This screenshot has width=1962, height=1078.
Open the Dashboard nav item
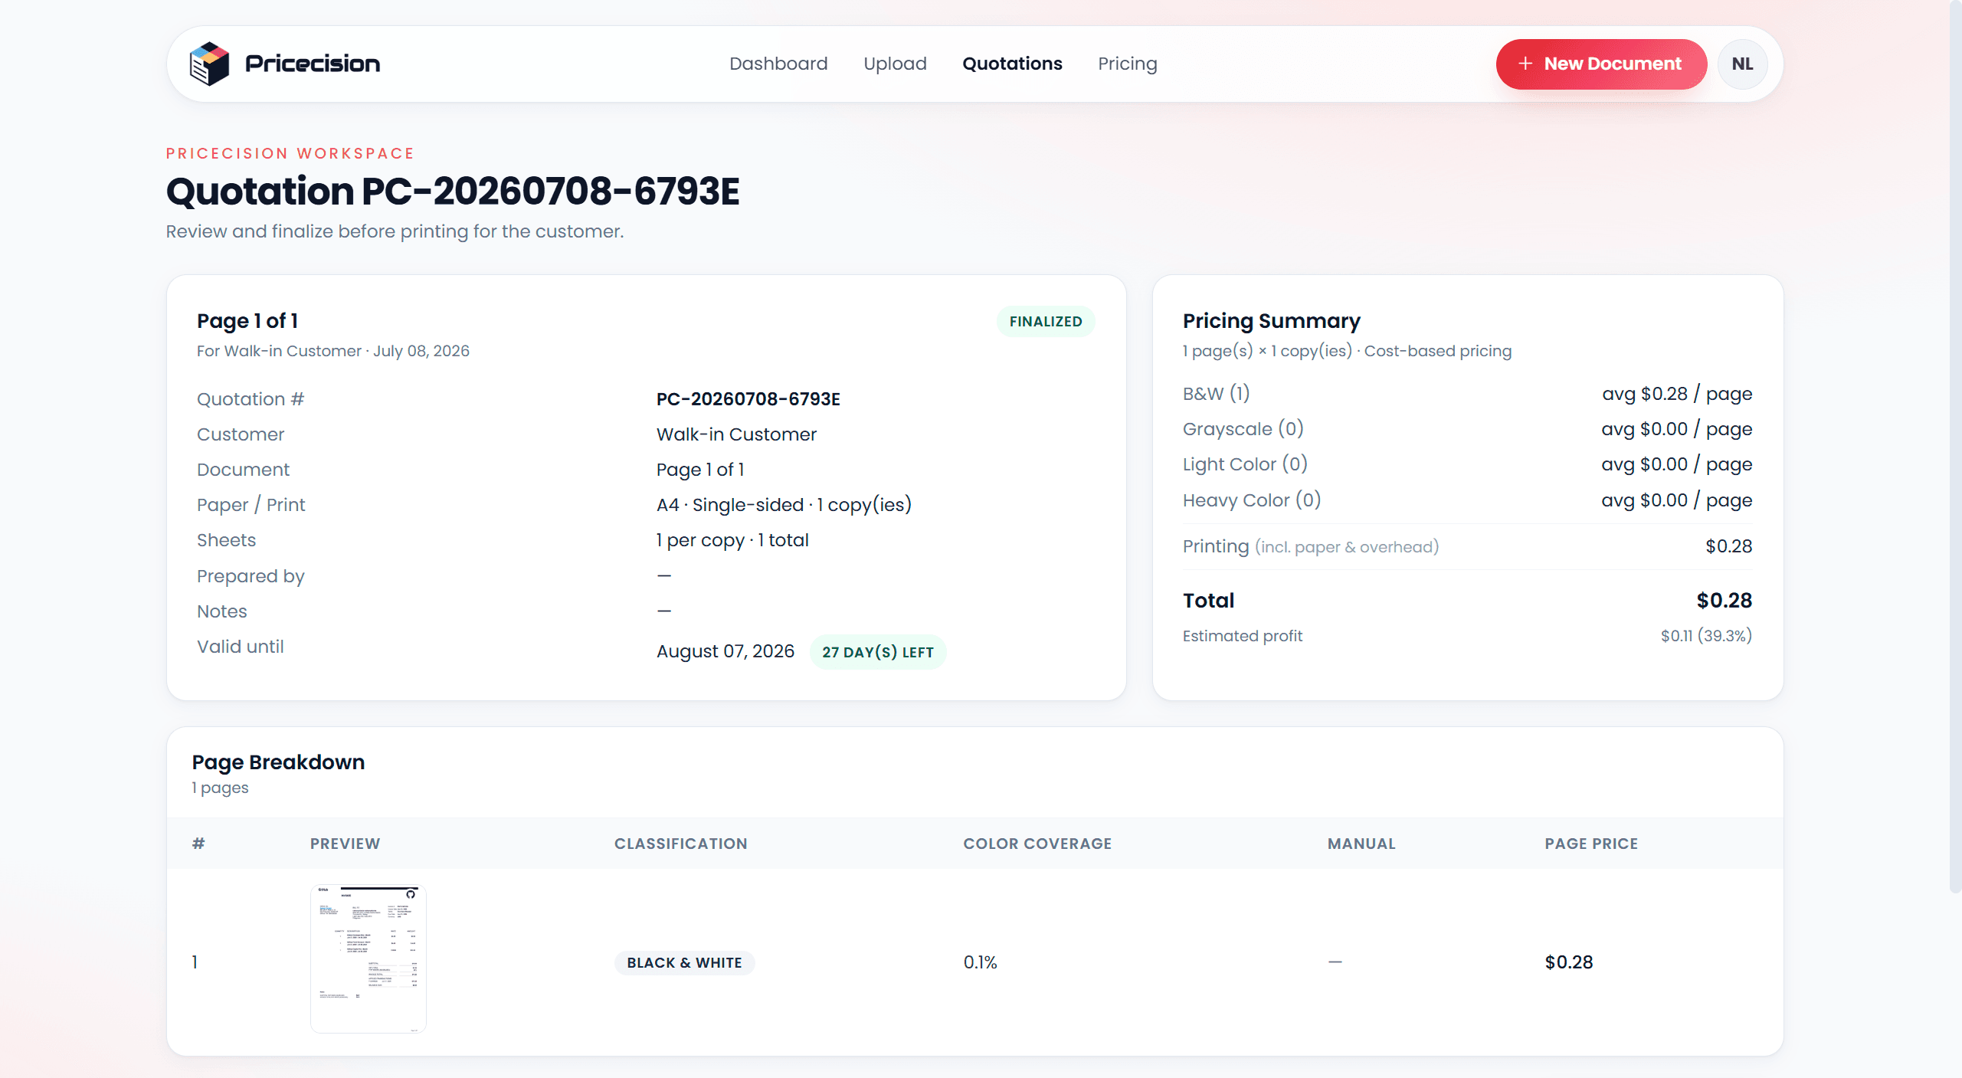tap(778, 64)
